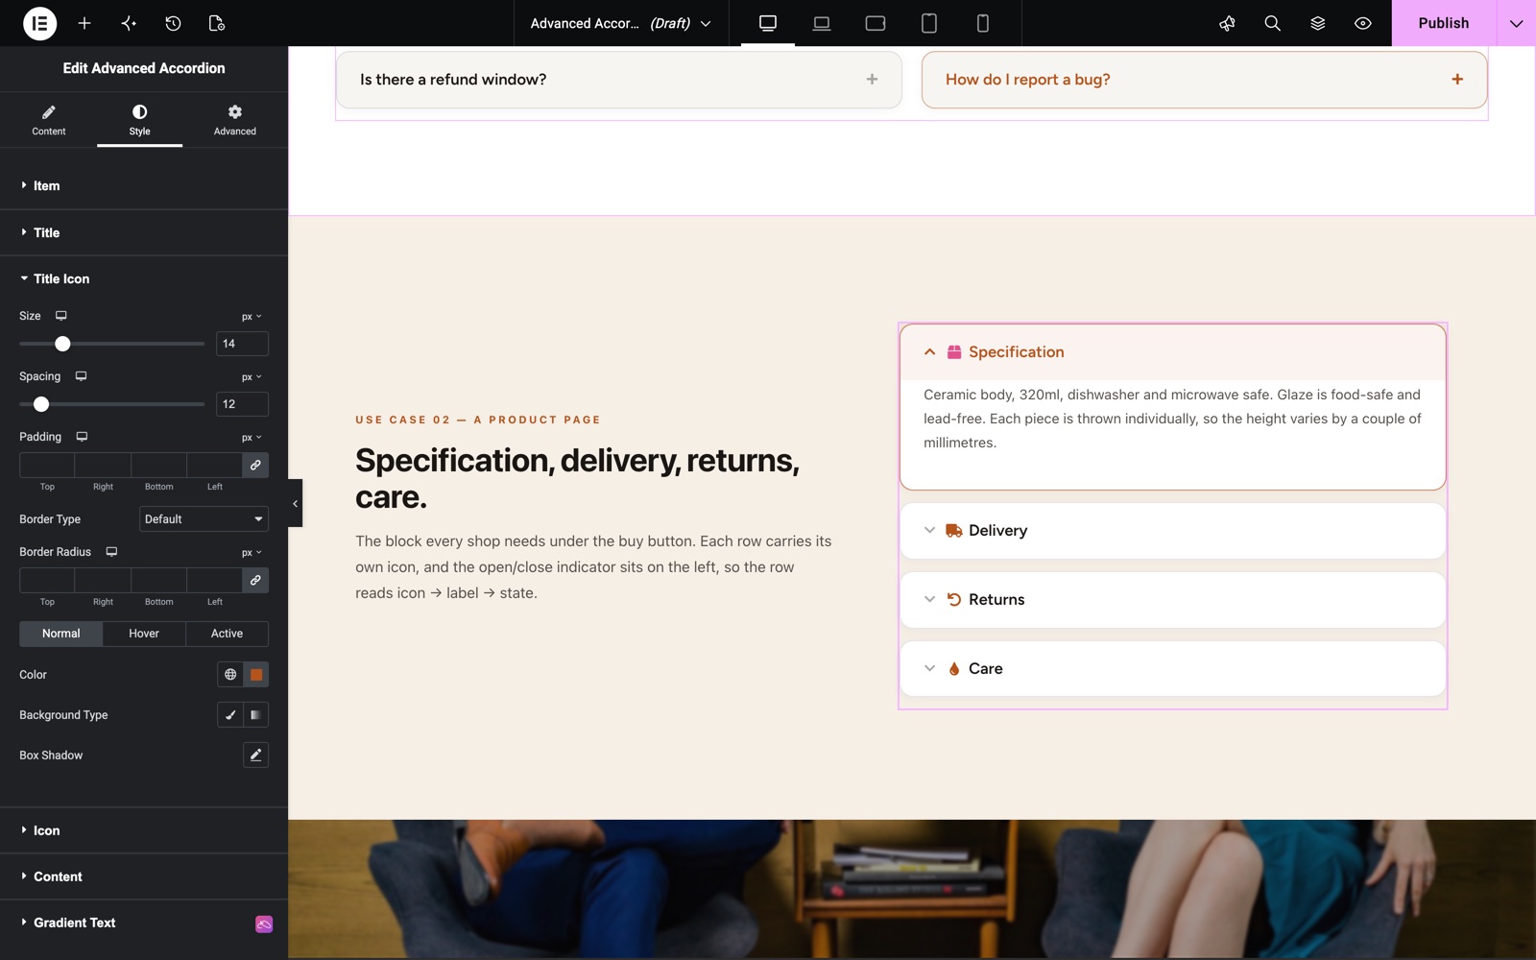Image resolution: width=1536 pixels, height=960 pixels.
Task: Open the Advanced Accordion draft title menu
Action: (x=621, y=23)
